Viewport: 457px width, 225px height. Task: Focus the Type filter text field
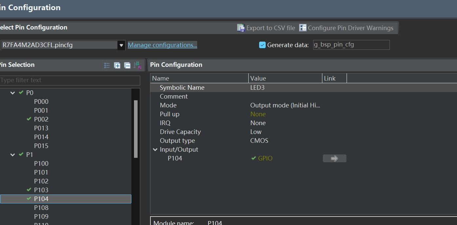click(x=70, y=80)
